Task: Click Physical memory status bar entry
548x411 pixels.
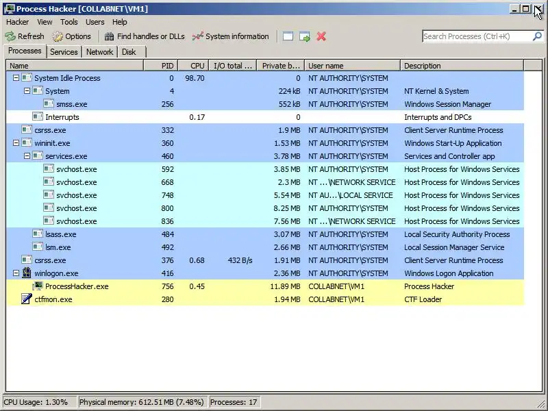Action: coord(142,402)
